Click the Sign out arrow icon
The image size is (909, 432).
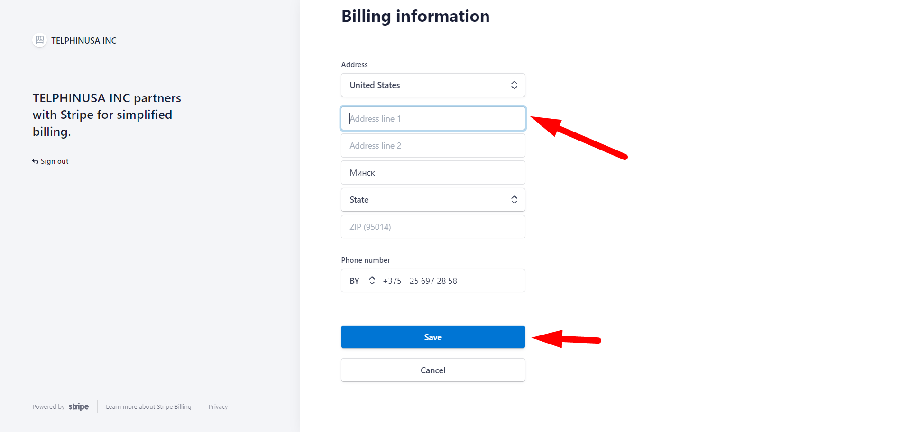coord(35,161)
